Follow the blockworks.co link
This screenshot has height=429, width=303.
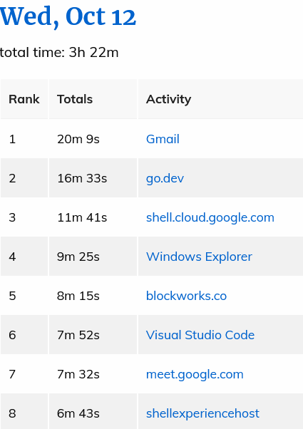tap(186, 296)
